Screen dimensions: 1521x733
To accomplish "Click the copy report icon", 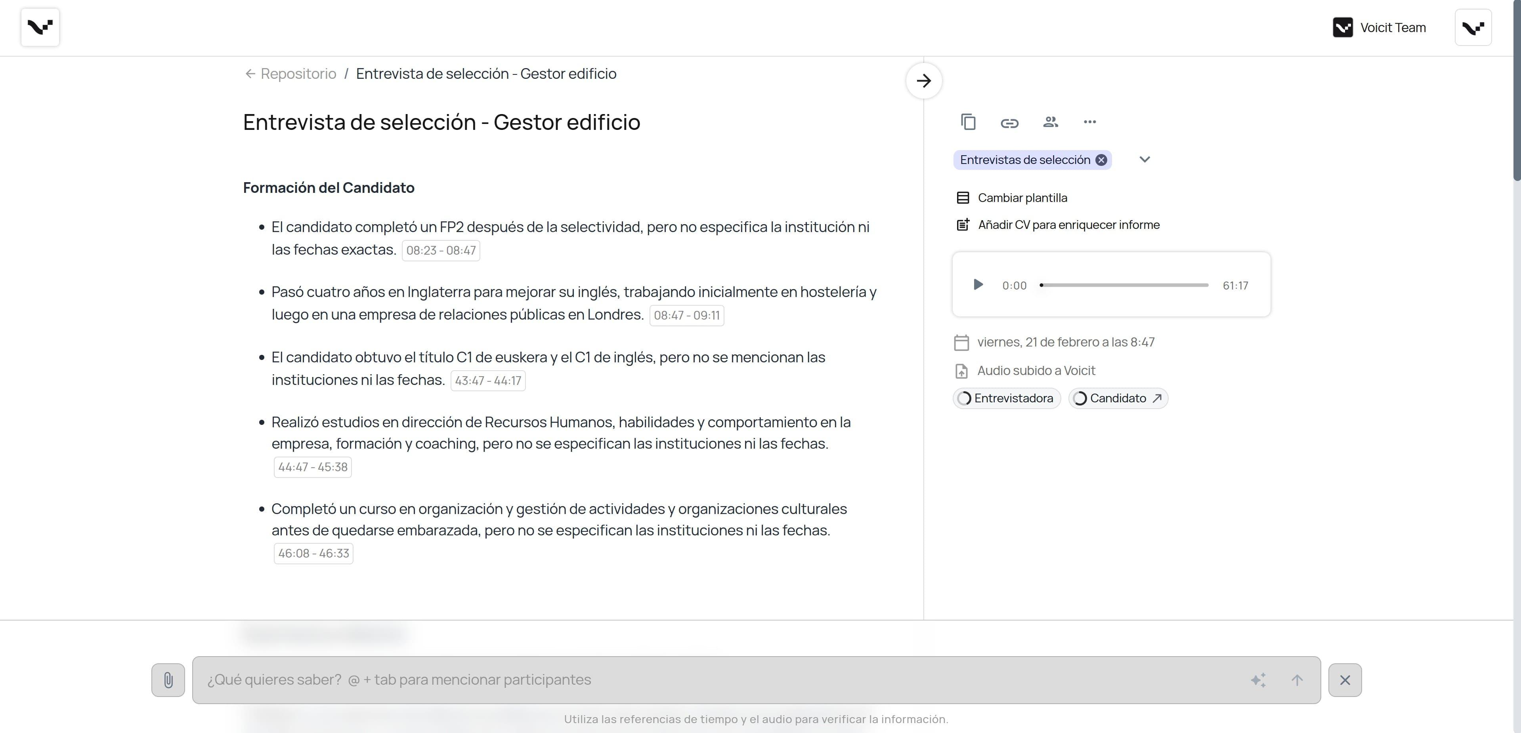I will (968, 122).
